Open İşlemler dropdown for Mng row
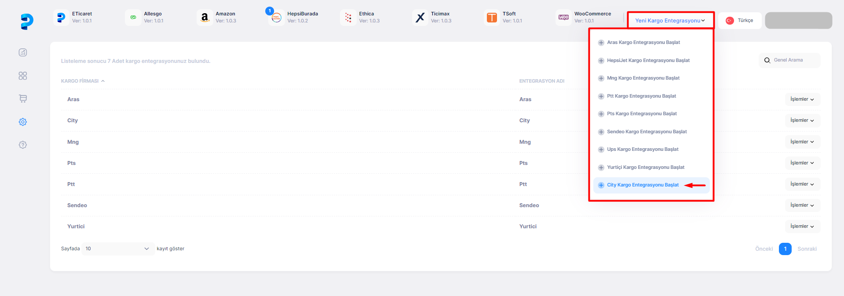The image size is (844, 296). pyautogui.click(x=802, y=142)
